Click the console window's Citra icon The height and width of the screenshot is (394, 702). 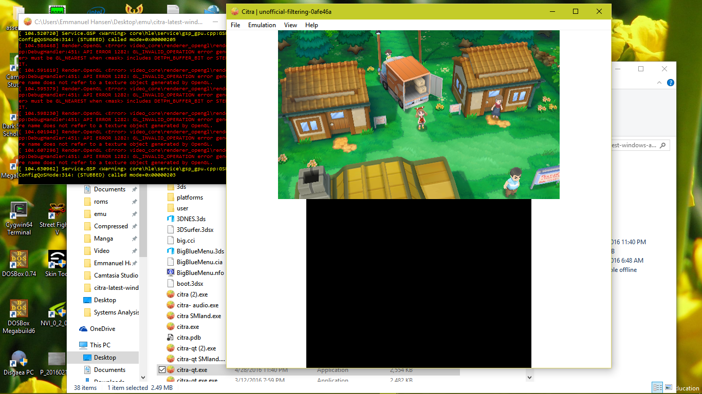(x=28, y=22)
